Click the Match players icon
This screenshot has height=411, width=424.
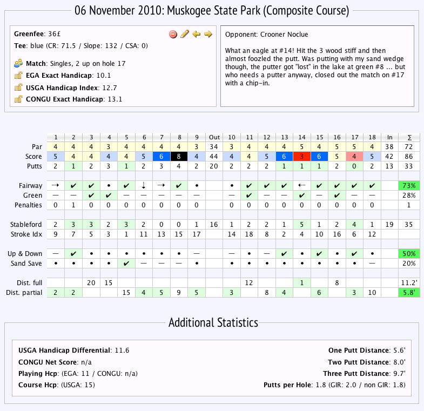pyautogui.click(x=18, y=64)
